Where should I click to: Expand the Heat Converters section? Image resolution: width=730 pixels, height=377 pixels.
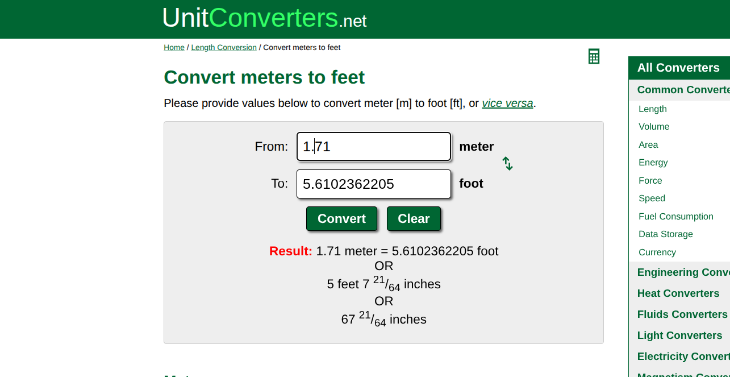(x=678, y=293)
